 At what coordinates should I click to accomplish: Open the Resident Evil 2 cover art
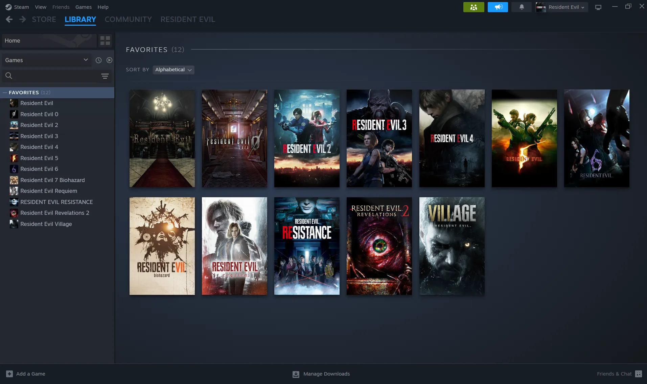(x=307, y=138)
